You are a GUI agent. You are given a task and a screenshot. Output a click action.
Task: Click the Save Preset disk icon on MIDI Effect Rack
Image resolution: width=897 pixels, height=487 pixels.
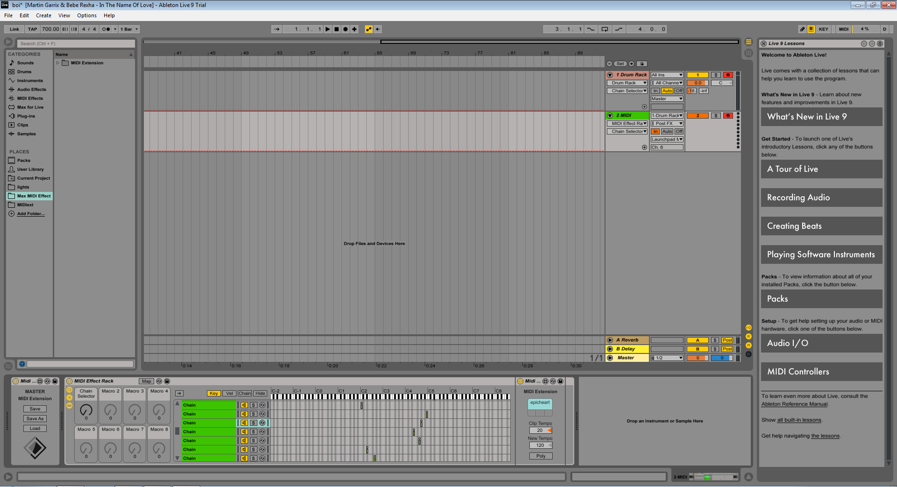click(167, 381)
